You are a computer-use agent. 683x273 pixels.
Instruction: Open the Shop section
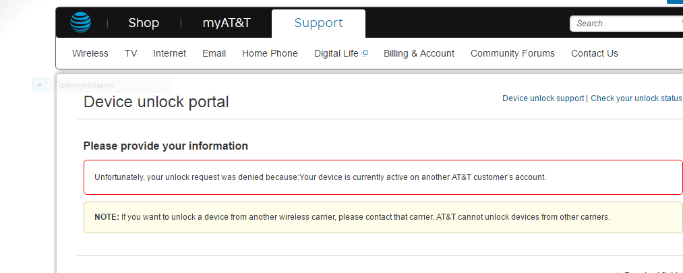tap(144, 23)
